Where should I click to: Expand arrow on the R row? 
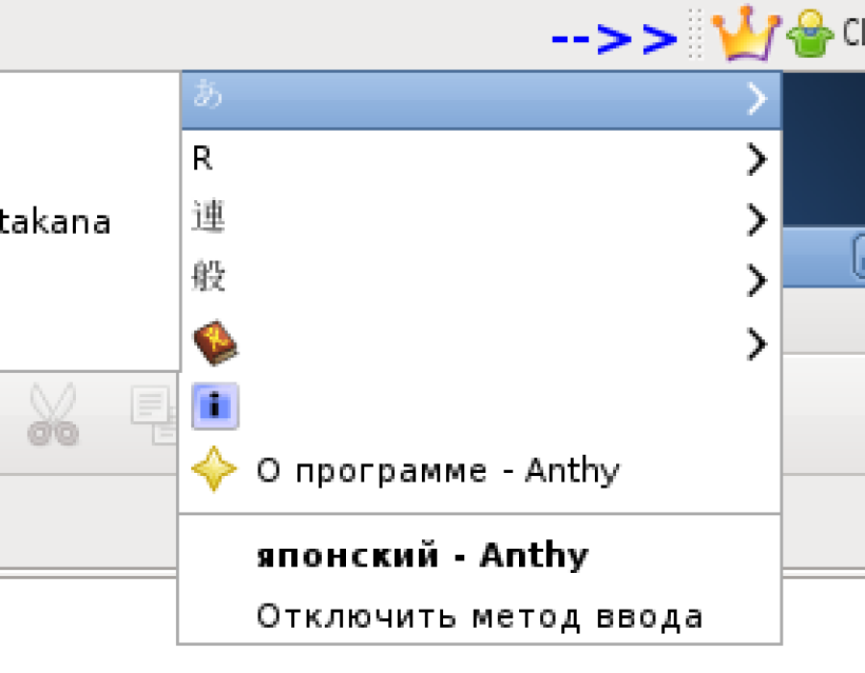(x=757, y=160)
